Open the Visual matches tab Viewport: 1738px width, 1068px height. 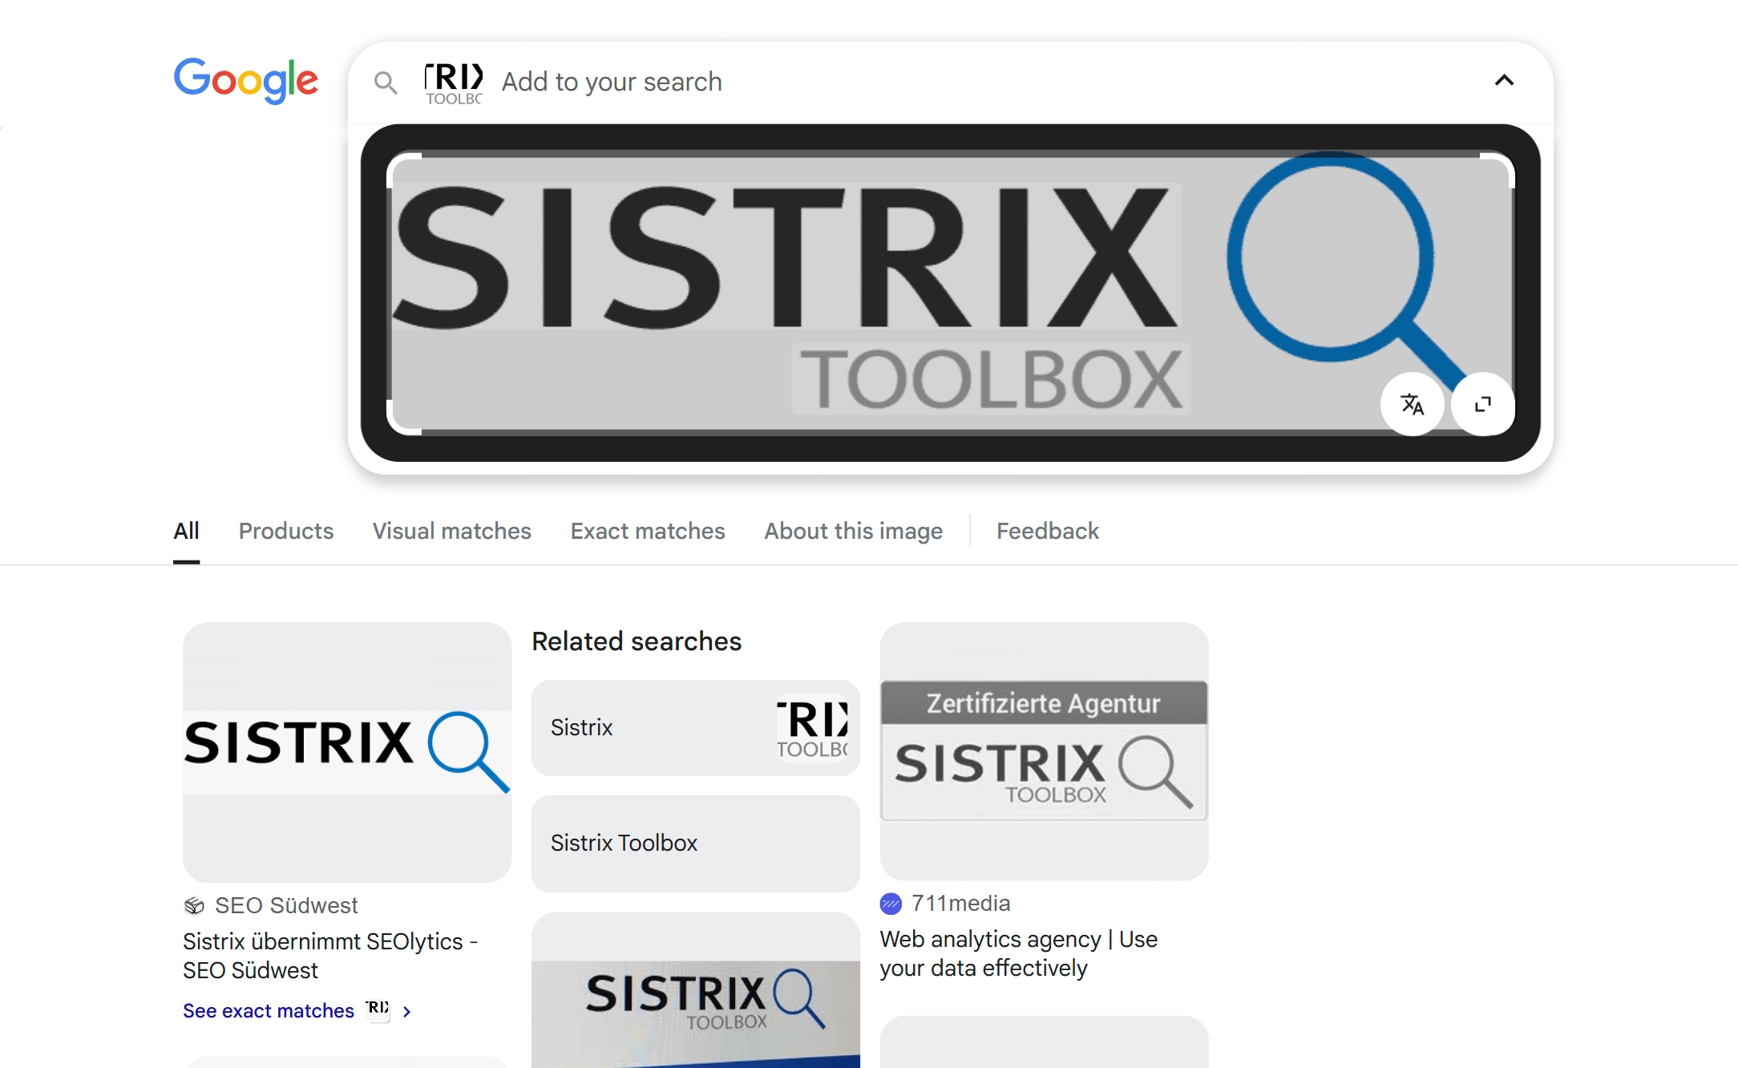point(451,531)
